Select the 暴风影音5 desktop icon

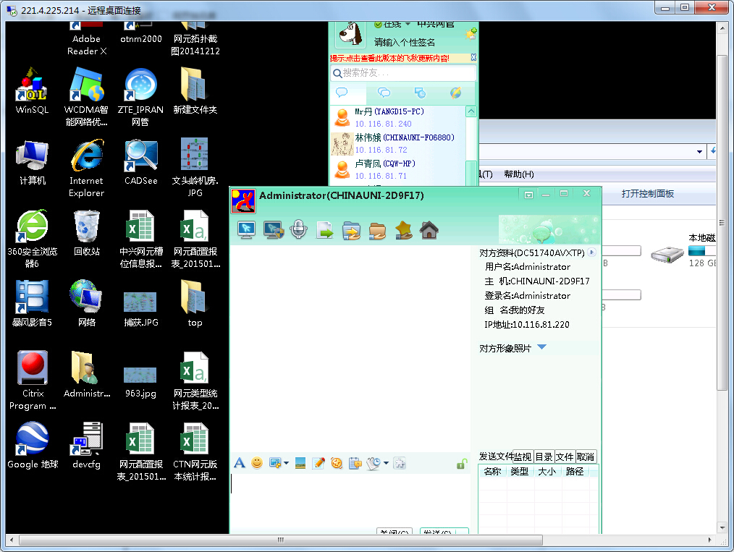pos(32,304)
